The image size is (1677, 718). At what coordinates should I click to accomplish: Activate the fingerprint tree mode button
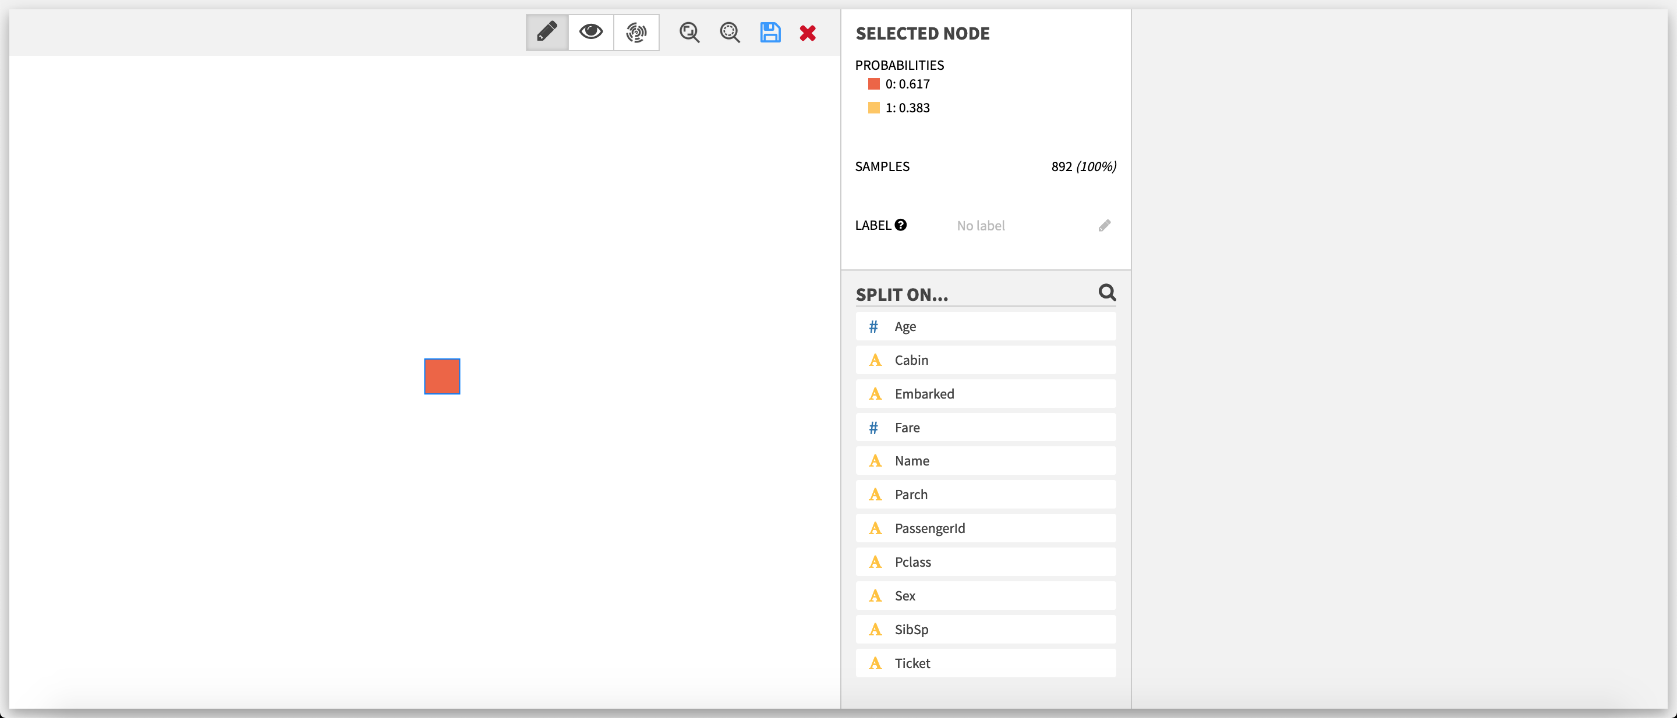636,32
